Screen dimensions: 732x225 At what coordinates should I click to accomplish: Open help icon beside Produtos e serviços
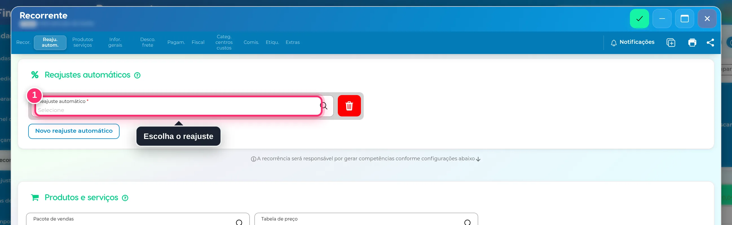(x=125, y=198)
